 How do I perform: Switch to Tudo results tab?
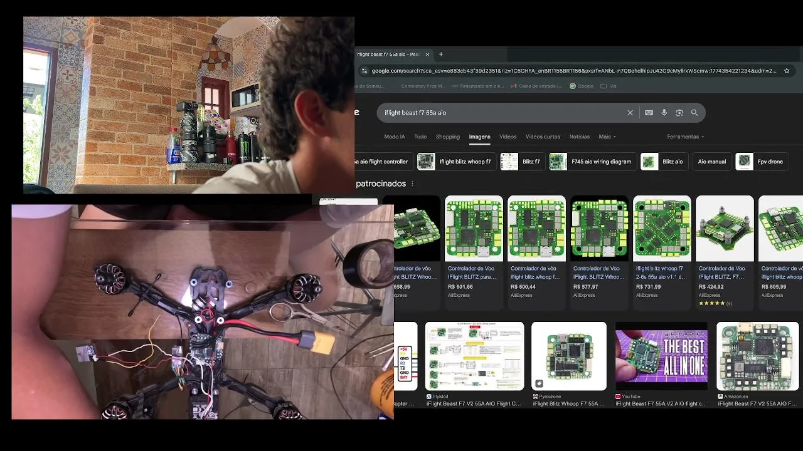tap(420, 137)
